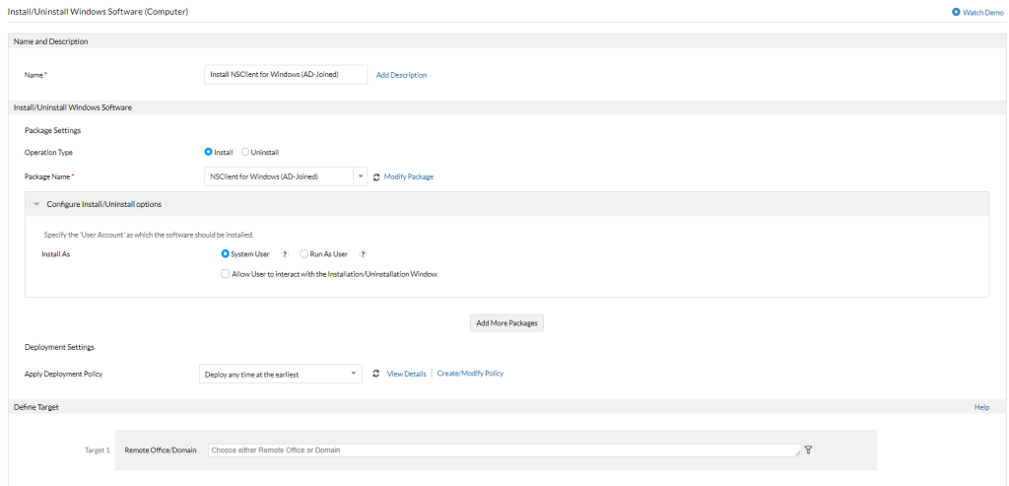Click the Add More Packages button
This screenshot has width=1009, height=486.
coord(507,323)
